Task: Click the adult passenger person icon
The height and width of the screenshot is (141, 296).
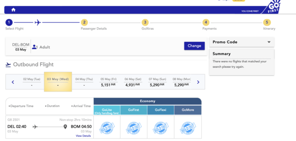Action: [34, 47]
